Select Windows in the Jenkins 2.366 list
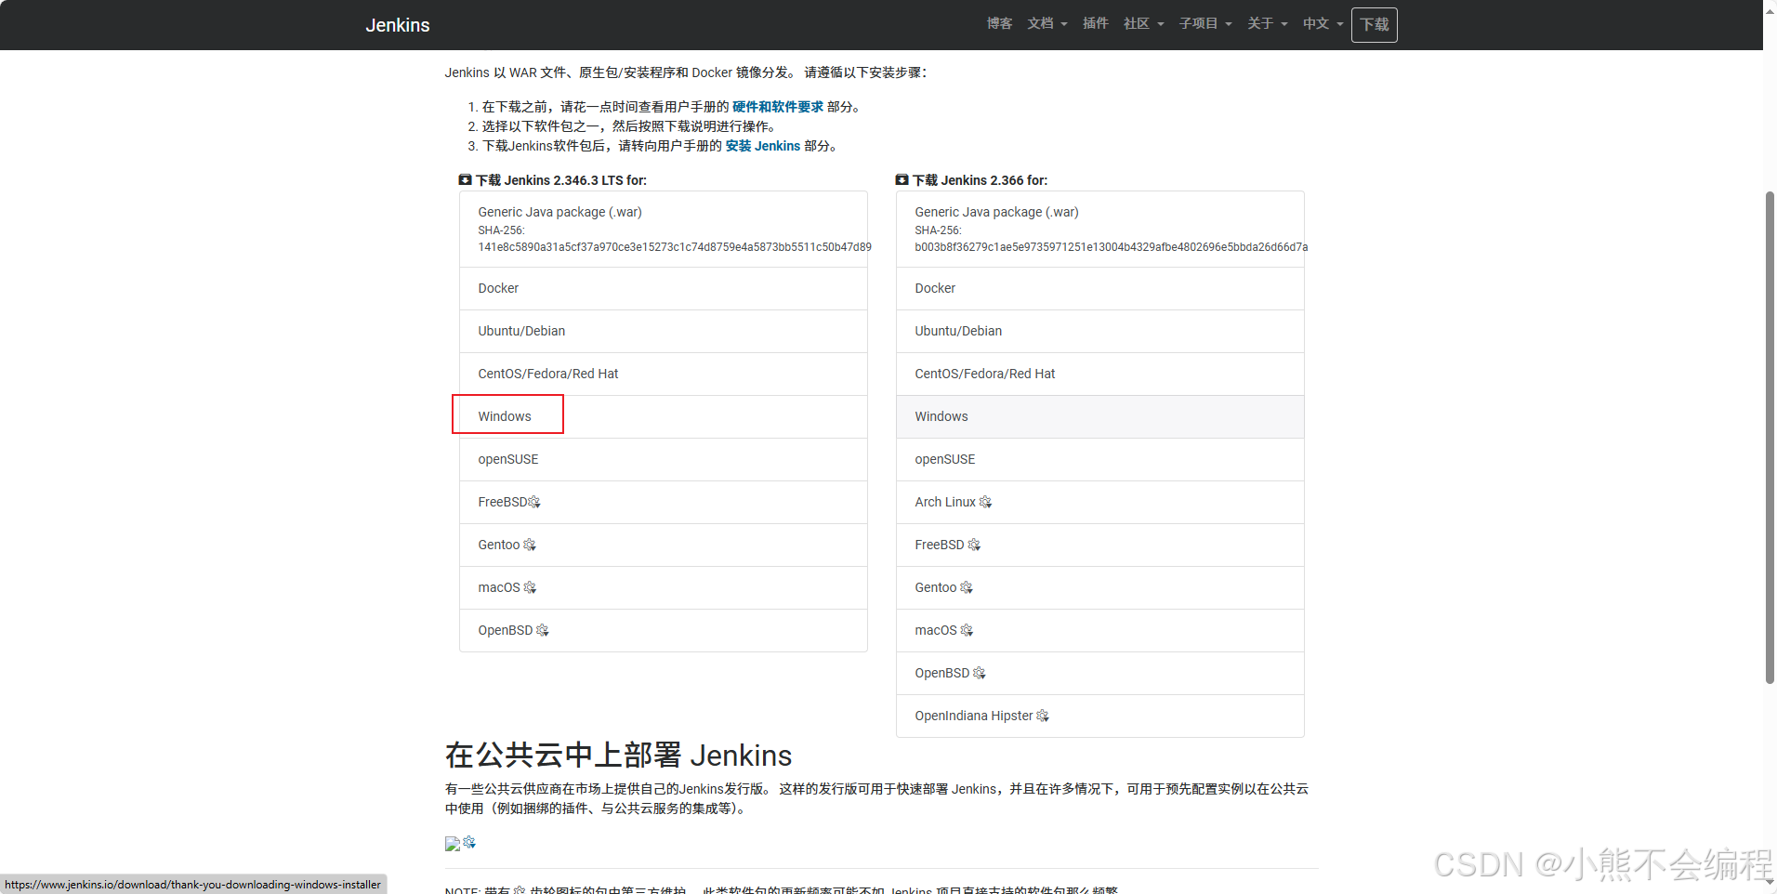Screen dimensions: 1777x894 (1100, 417)
